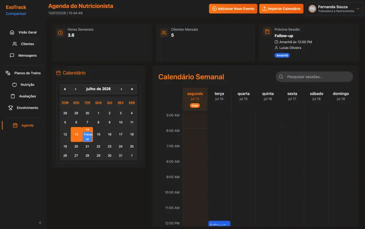Screen dimensions: 365x229
Task: Click the calendar icon beside Próxima Sessão
Action: click(267, 31)
